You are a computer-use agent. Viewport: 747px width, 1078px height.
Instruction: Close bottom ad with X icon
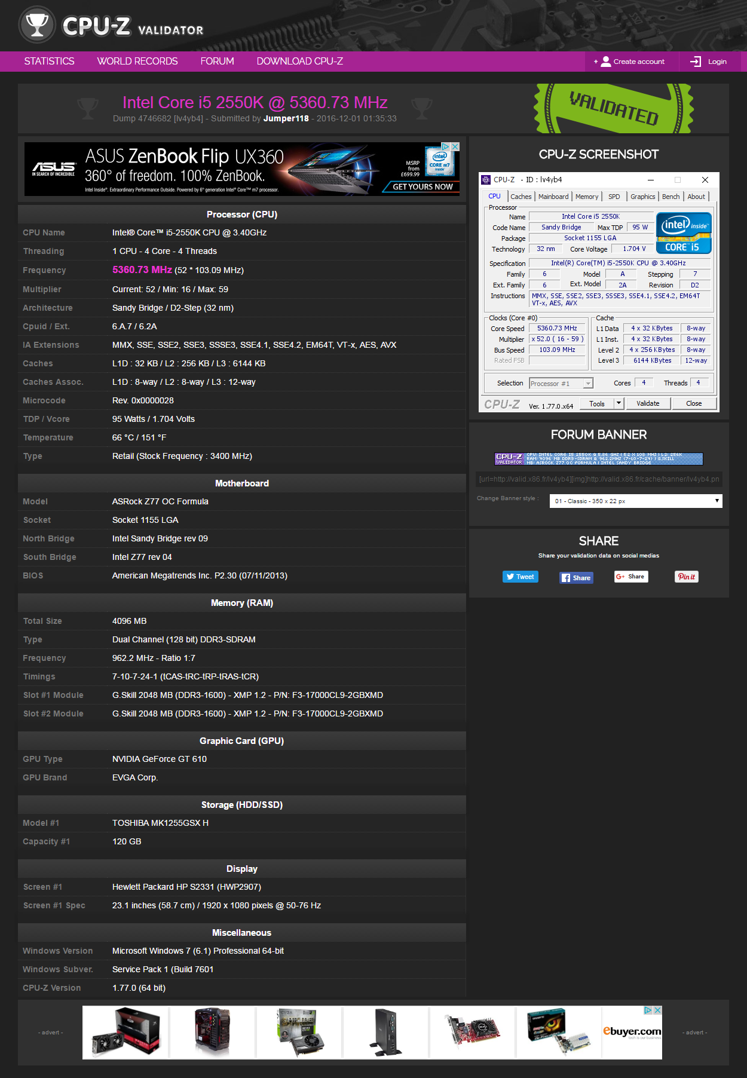pyautogui.click(x=657, y=1010)
